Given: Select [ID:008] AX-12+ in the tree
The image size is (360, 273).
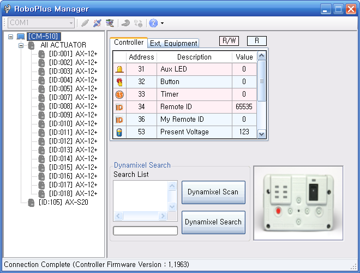Looking at the screenshot, I should tap(73, 106).
